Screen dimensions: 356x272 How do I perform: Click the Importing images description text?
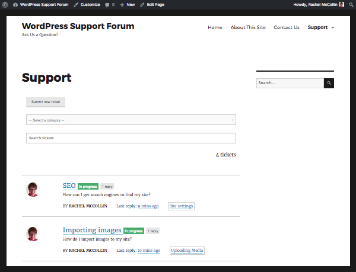click(x=97, y=239)
